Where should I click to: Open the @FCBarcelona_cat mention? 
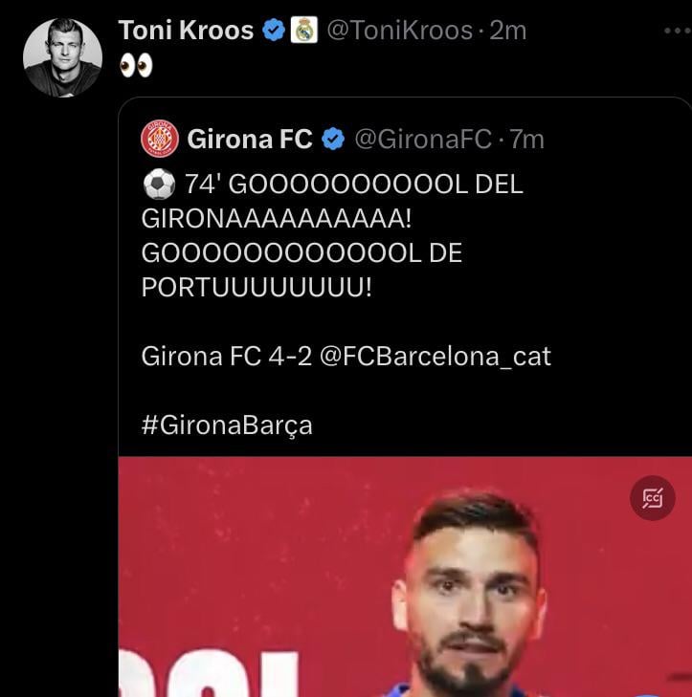pyautogui.click(x=435, y=357)
